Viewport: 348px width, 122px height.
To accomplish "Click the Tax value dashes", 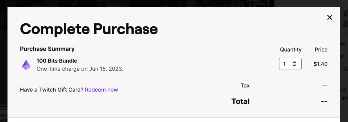I will (325, 86).
